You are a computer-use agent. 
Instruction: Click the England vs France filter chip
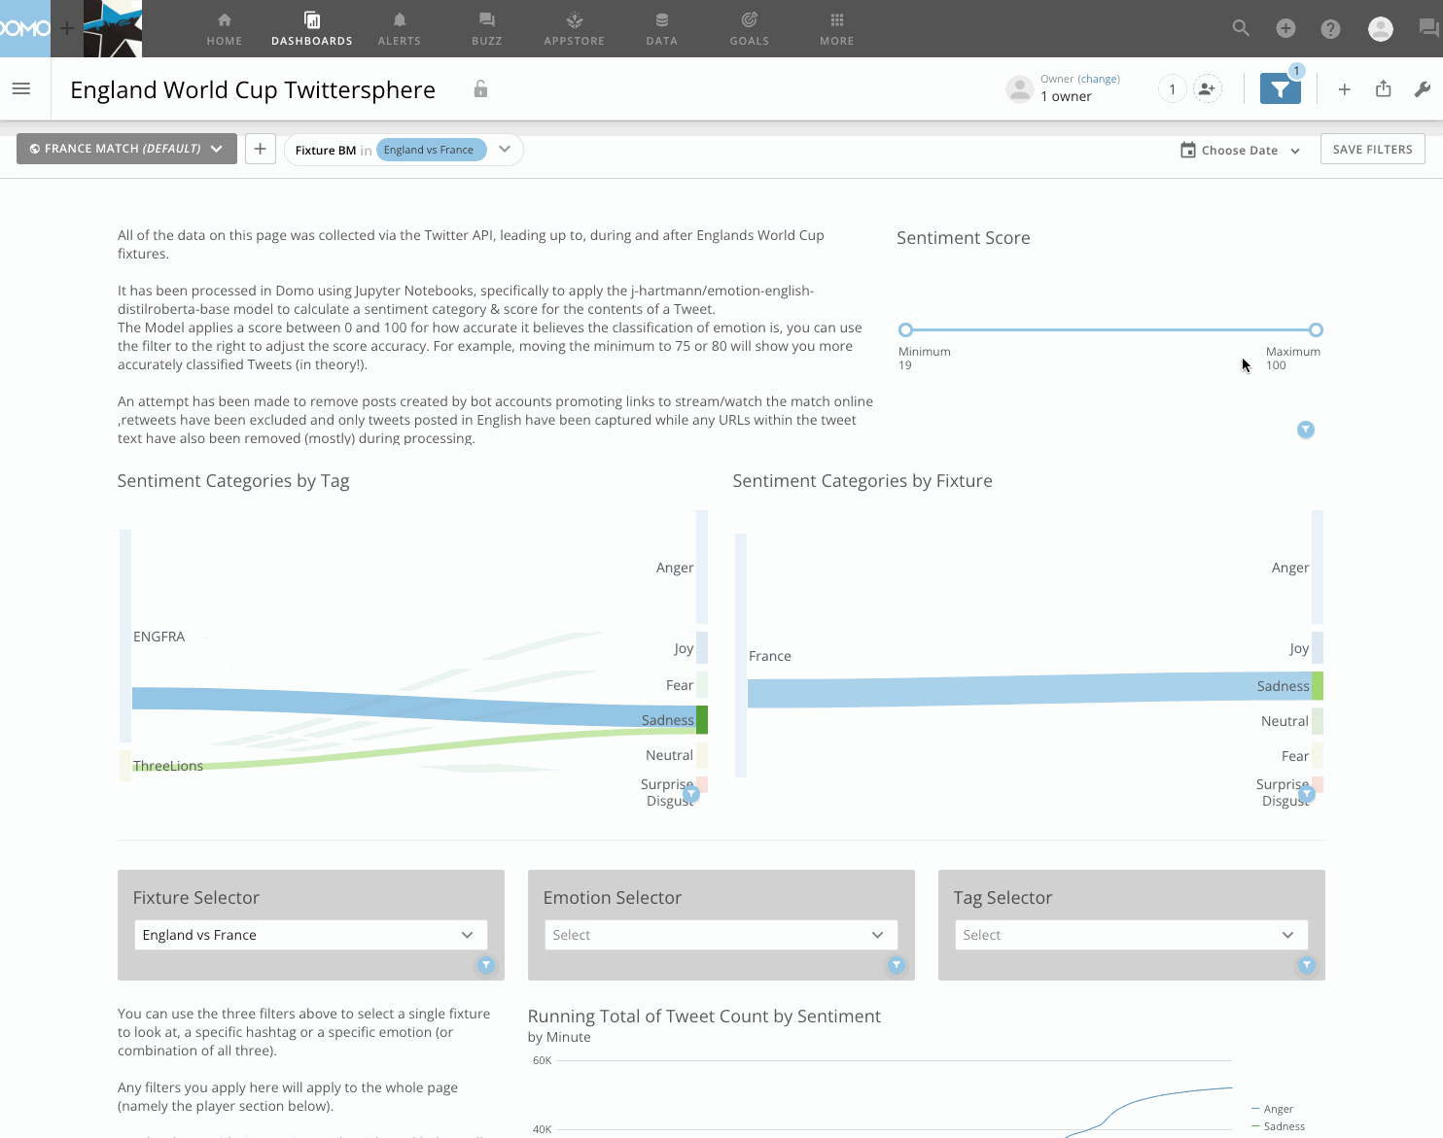pos(431,150)
